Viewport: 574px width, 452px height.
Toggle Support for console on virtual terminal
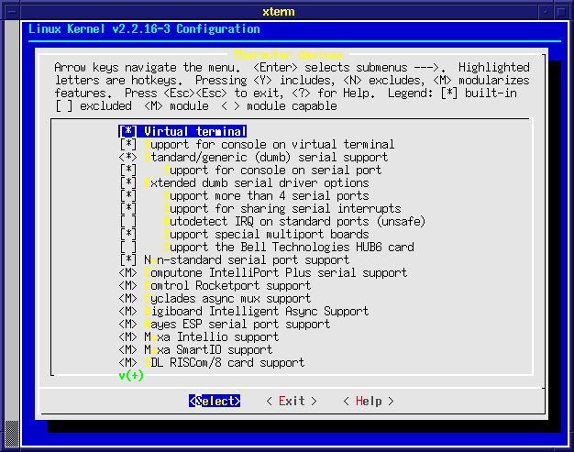[x=128, y=144]
